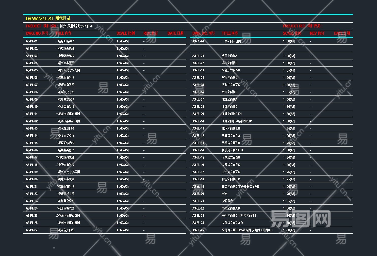Click the scale value in row A3-PL-17
The width and height of the screenshot is (377, 256).
pos(123,157)
